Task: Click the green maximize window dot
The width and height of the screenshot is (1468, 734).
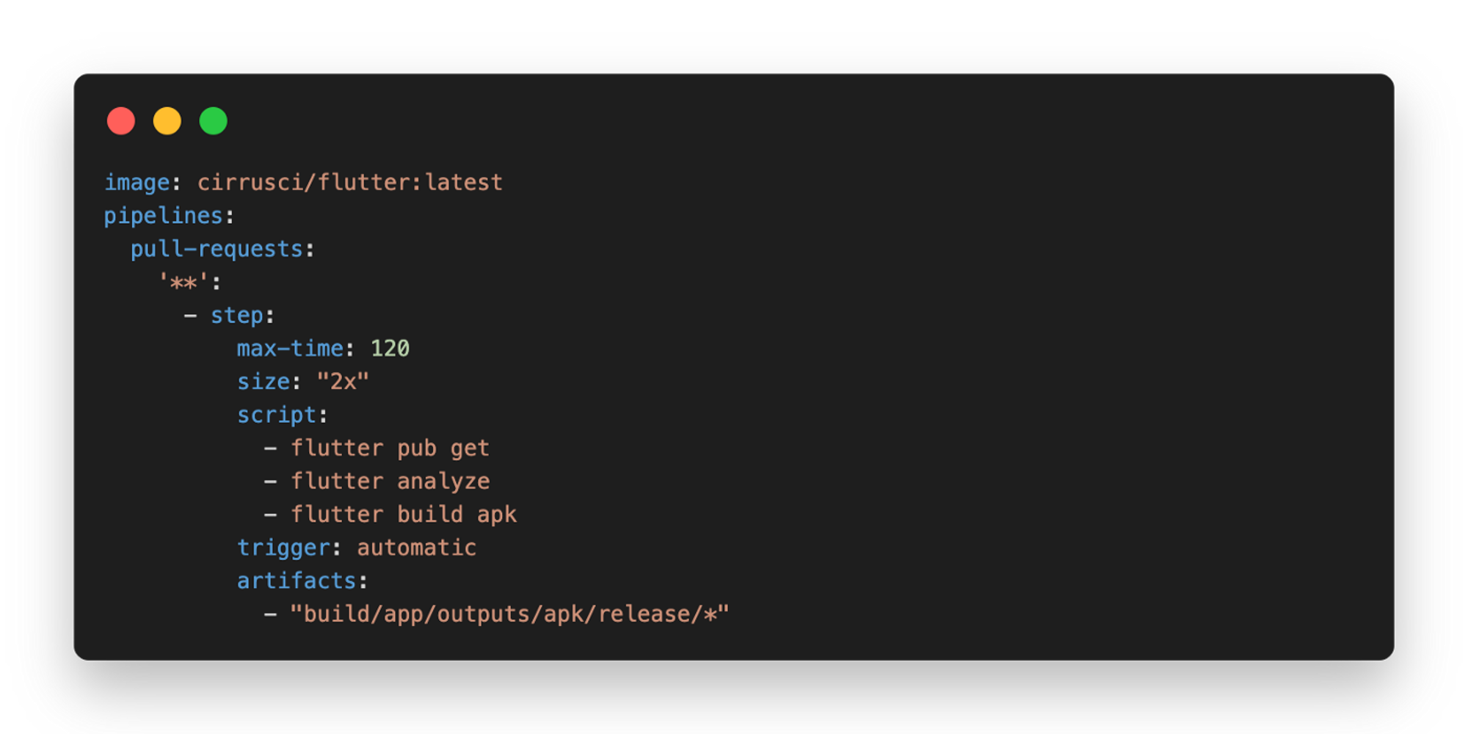Action: [x=214, y=121]
